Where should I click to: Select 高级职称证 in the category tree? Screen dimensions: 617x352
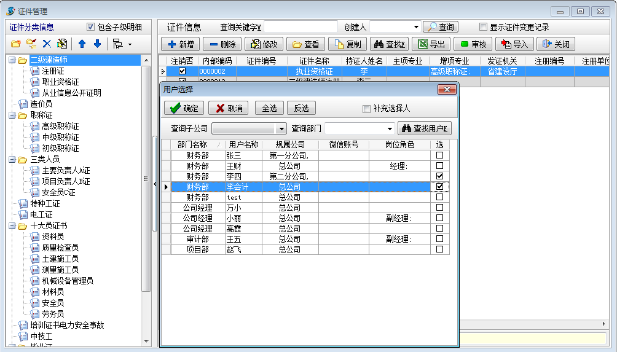[60, 126]
